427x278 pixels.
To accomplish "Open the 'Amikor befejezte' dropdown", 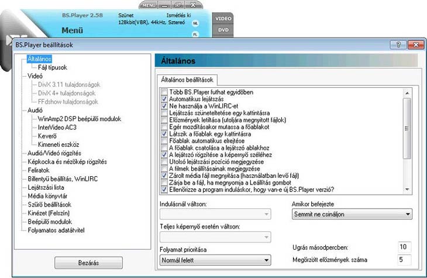I will point(351,215).
